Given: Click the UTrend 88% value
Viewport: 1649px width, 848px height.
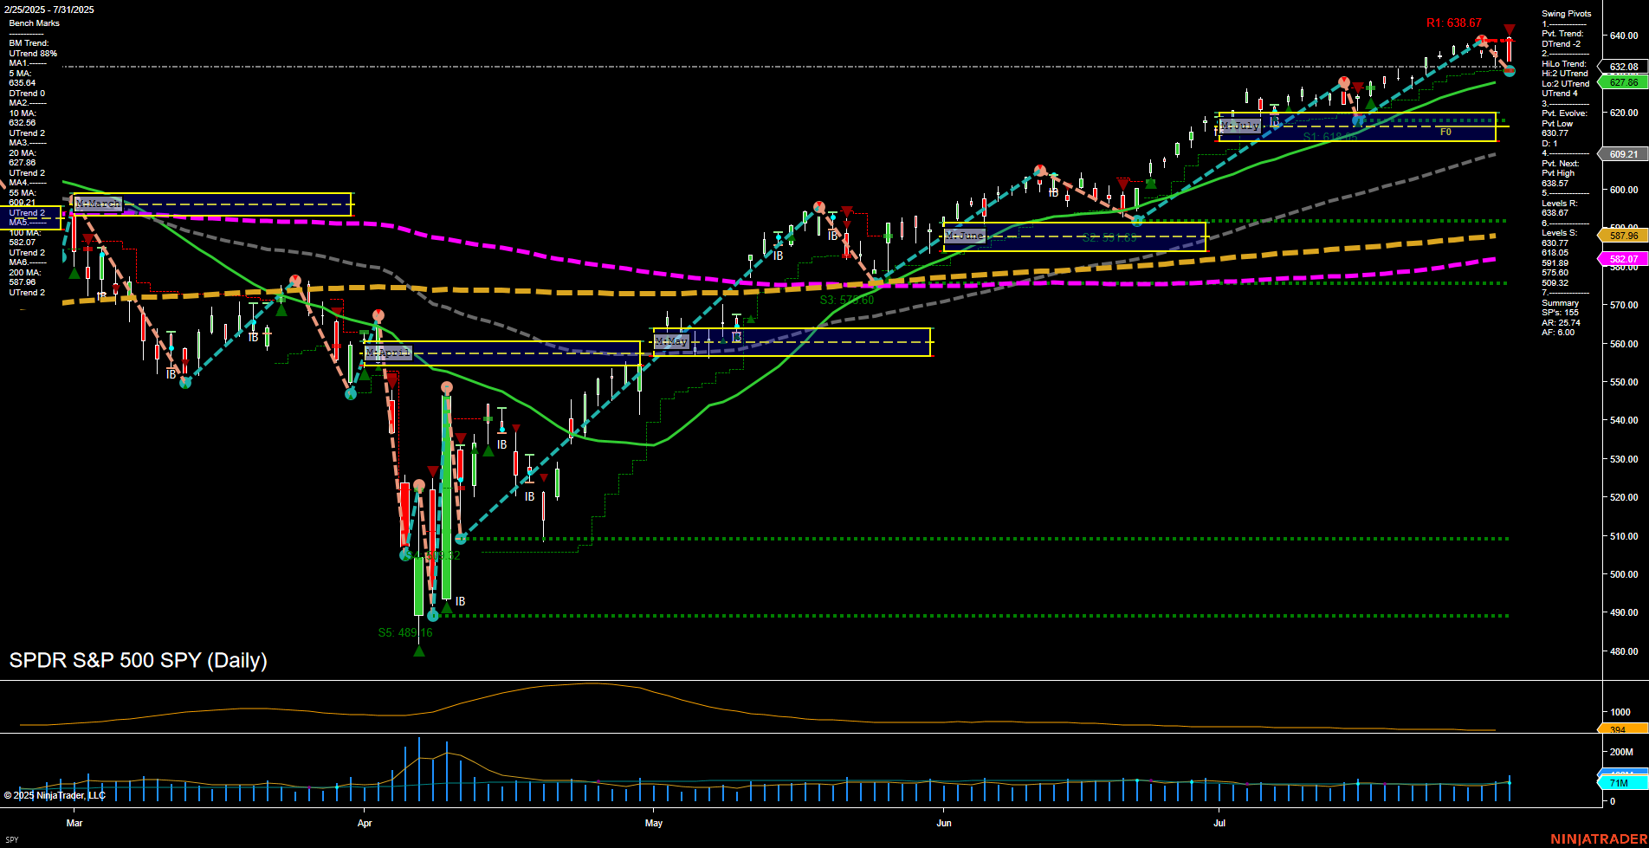Looking at the screenshot, I should pyautogui.click(x=33, y=54).
